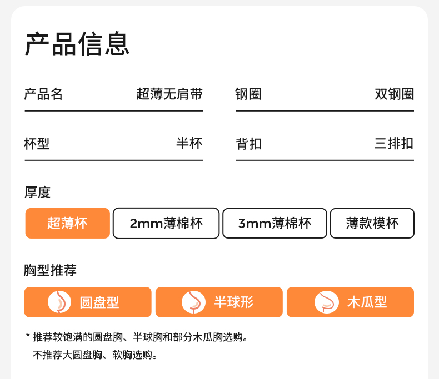
Task: Click the 木瓜型 breast shape icon
Action: tap(327, 302)
